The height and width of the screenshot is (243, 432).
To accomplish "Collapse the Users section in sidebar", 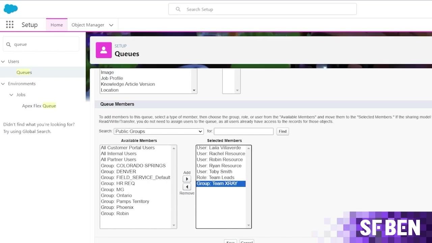I will [3, 61].
